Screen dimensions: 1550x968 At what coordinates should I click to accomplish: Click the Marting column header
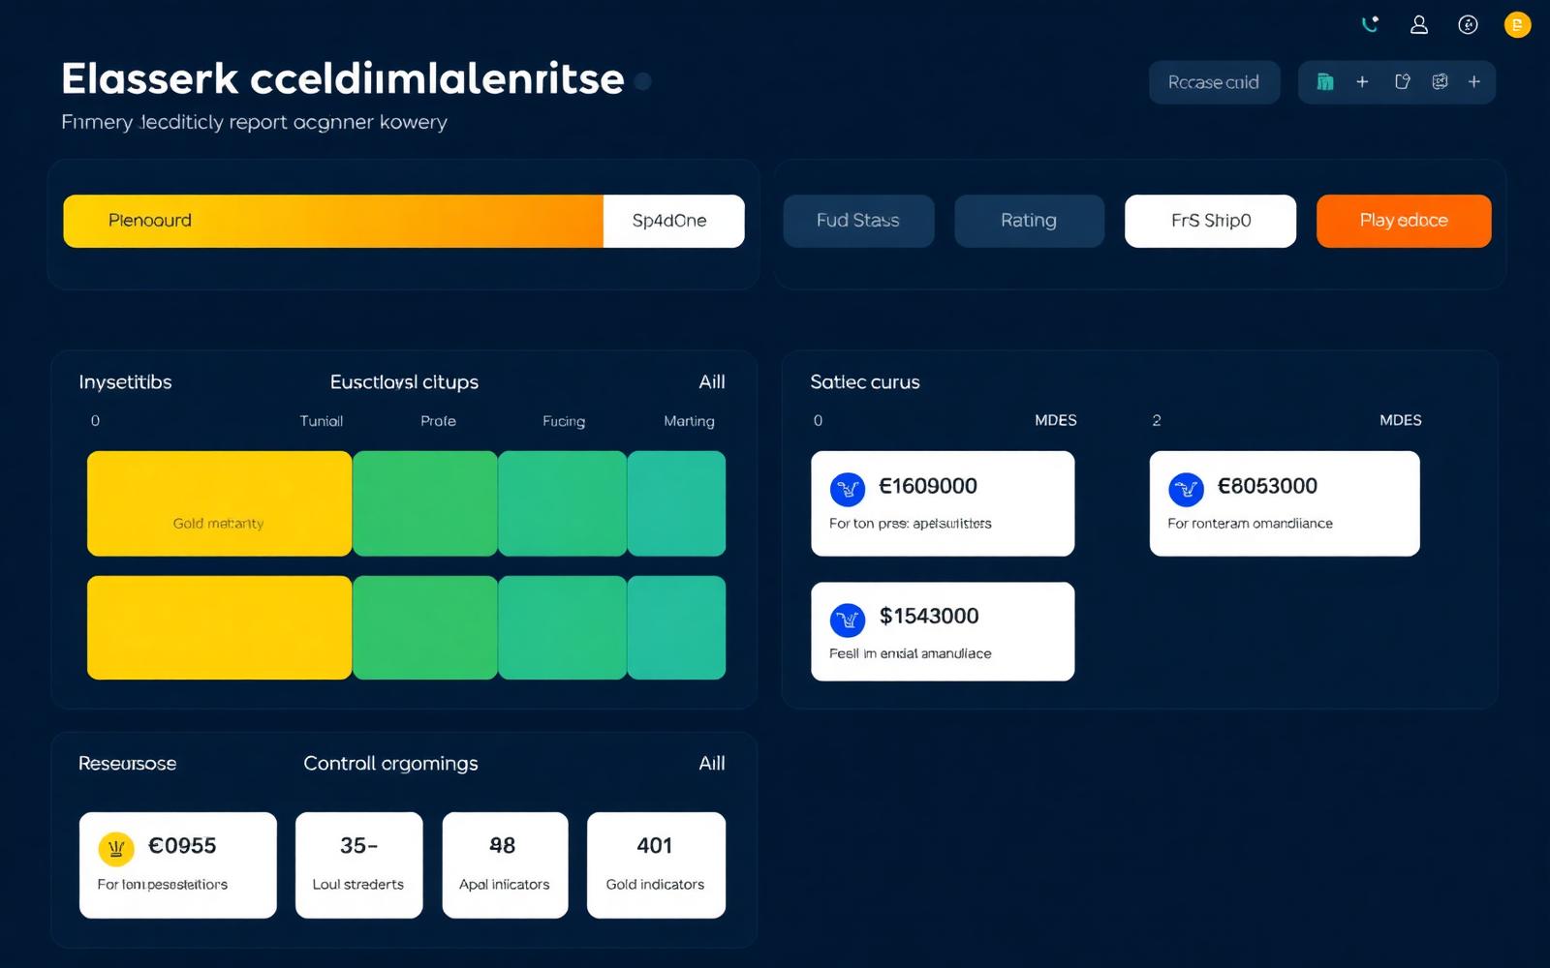coord(689,421)
